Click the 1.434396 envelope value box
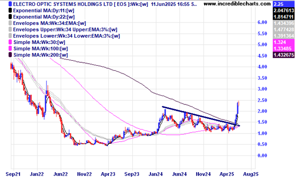This screenshot has height=179, width=295. pos(284,24)
